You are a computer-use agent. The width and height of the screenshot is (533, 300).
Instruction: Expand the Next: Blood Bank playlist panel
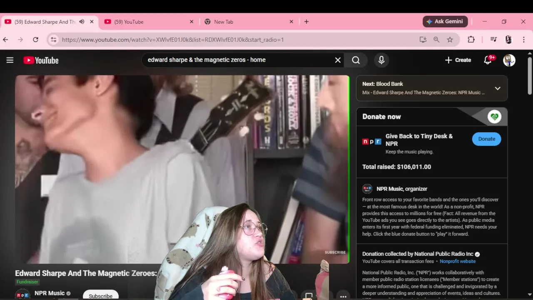tap(497, 88)
